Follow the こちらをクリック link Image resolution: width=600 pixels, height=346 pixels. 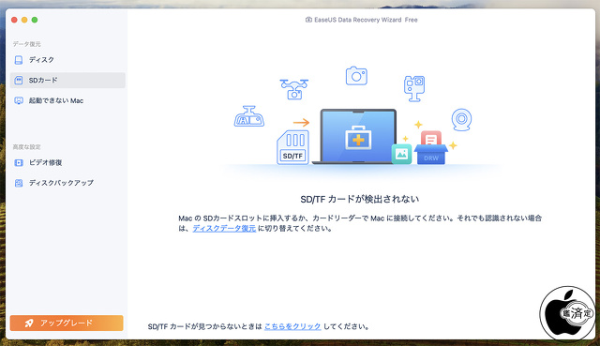pos(292,326)
